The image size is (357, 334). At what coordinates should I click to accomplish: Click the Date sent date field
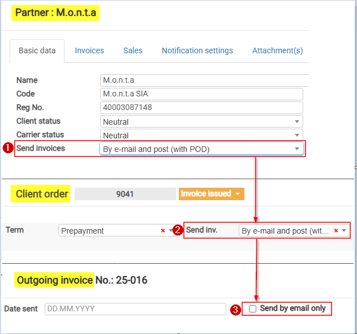tap(135, 309)
